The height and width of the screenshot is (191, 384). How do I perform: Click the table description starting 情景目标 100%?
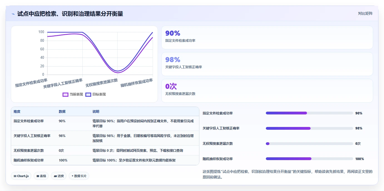tap(134, 160)
